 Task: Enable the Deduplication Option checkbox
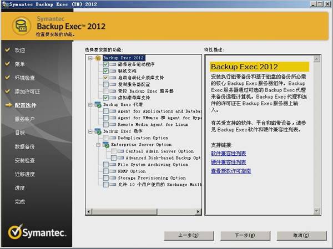point(105,138)
